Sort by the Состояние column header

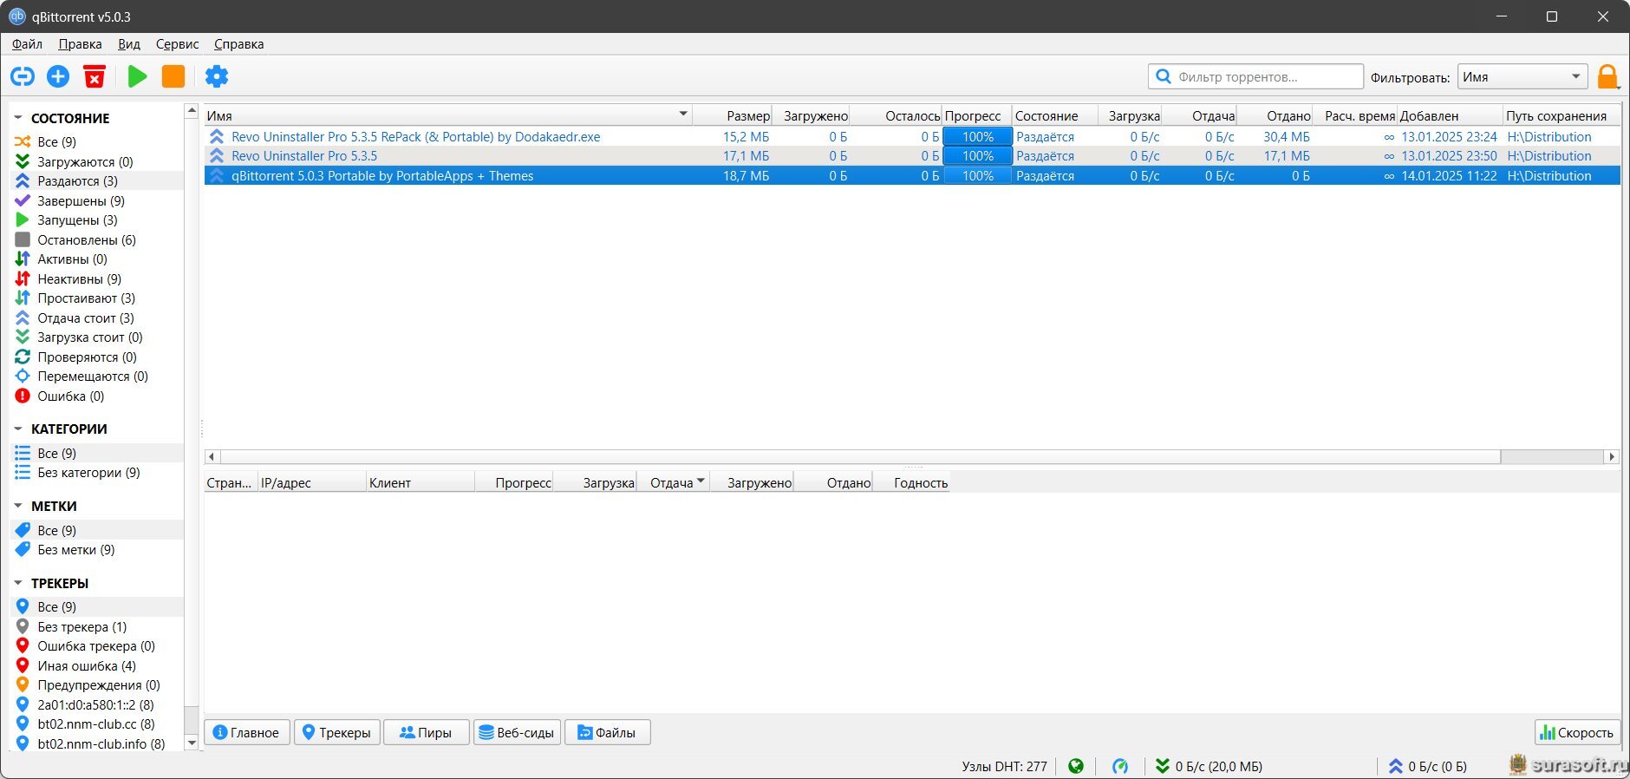coord(1054,115)
